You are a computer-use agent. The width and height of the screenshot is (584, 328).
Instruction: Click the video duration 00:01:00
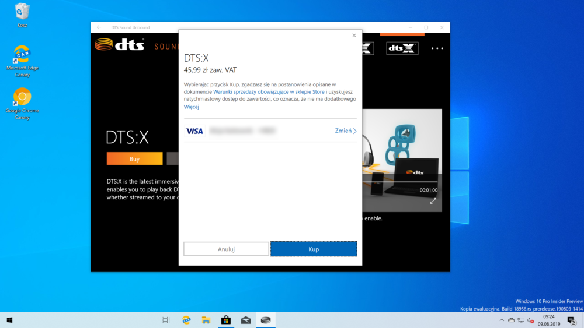[429, 190]
